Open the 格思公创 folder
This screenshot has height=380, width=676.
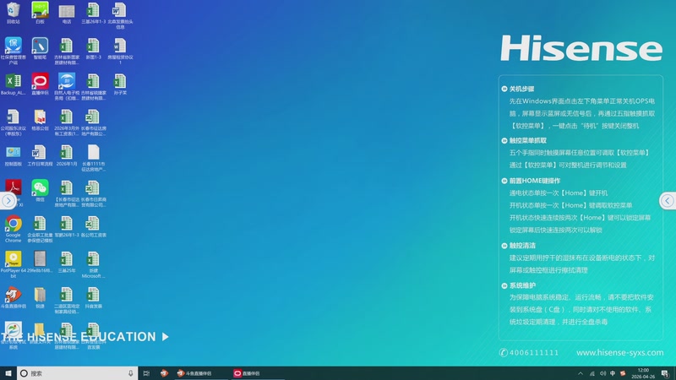coord(40,120)
